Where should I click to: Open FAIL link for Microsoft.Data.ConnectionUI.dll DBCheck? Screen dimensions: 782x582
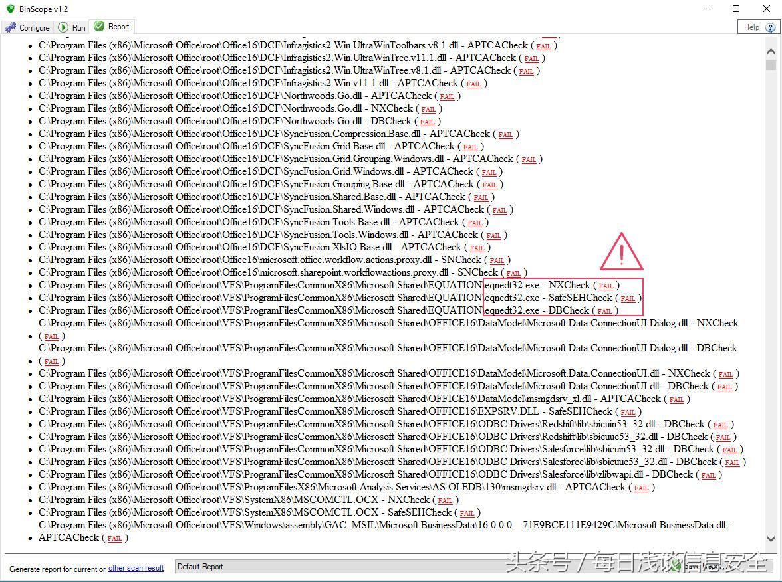(x=724, y=387)
